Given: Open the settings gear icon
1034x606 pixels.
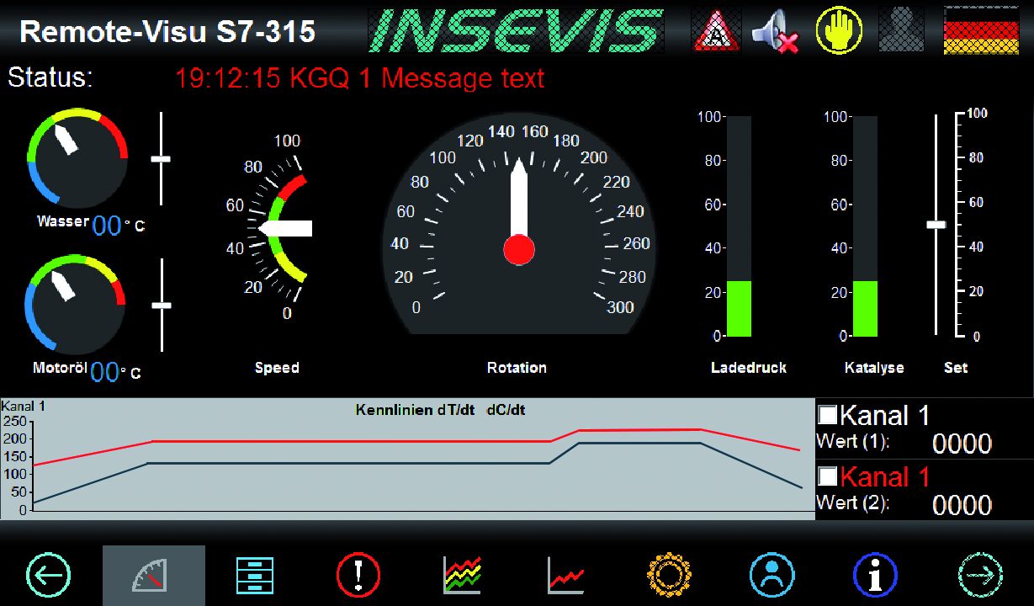Looking at the screenshot, I should pyautogui.click(x=668, y=573).
